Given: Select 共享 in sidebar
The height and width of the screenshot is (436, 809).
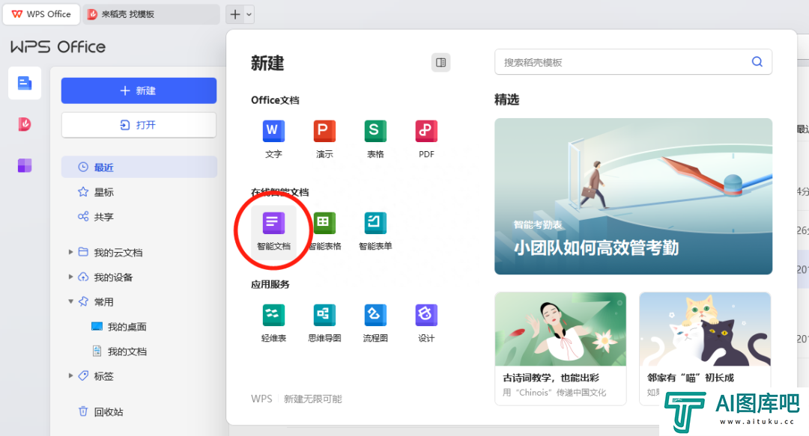Looking at the screenshot, I should pyautogui.click(x=95, y=217).
